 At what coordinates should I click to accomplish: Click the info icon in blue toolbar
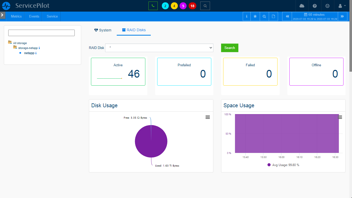coord(247,16)
